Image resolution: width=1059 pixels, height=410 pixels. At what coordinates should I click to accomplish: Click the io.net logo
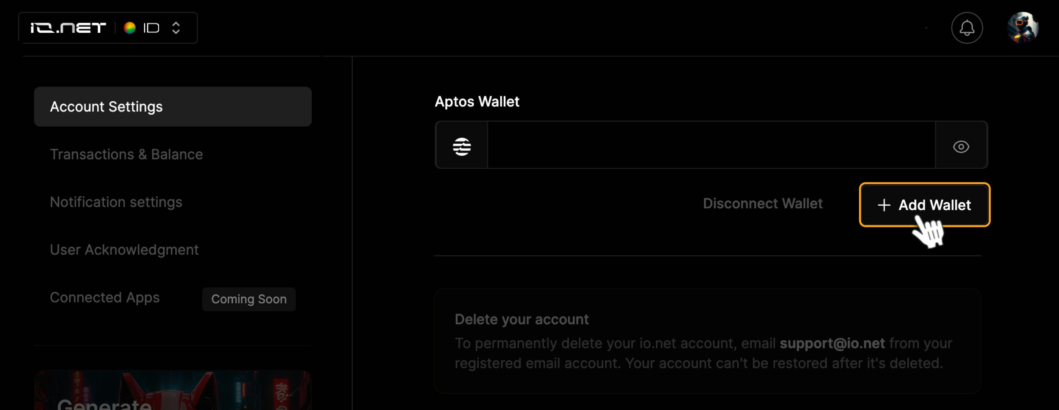pos(68,28)
